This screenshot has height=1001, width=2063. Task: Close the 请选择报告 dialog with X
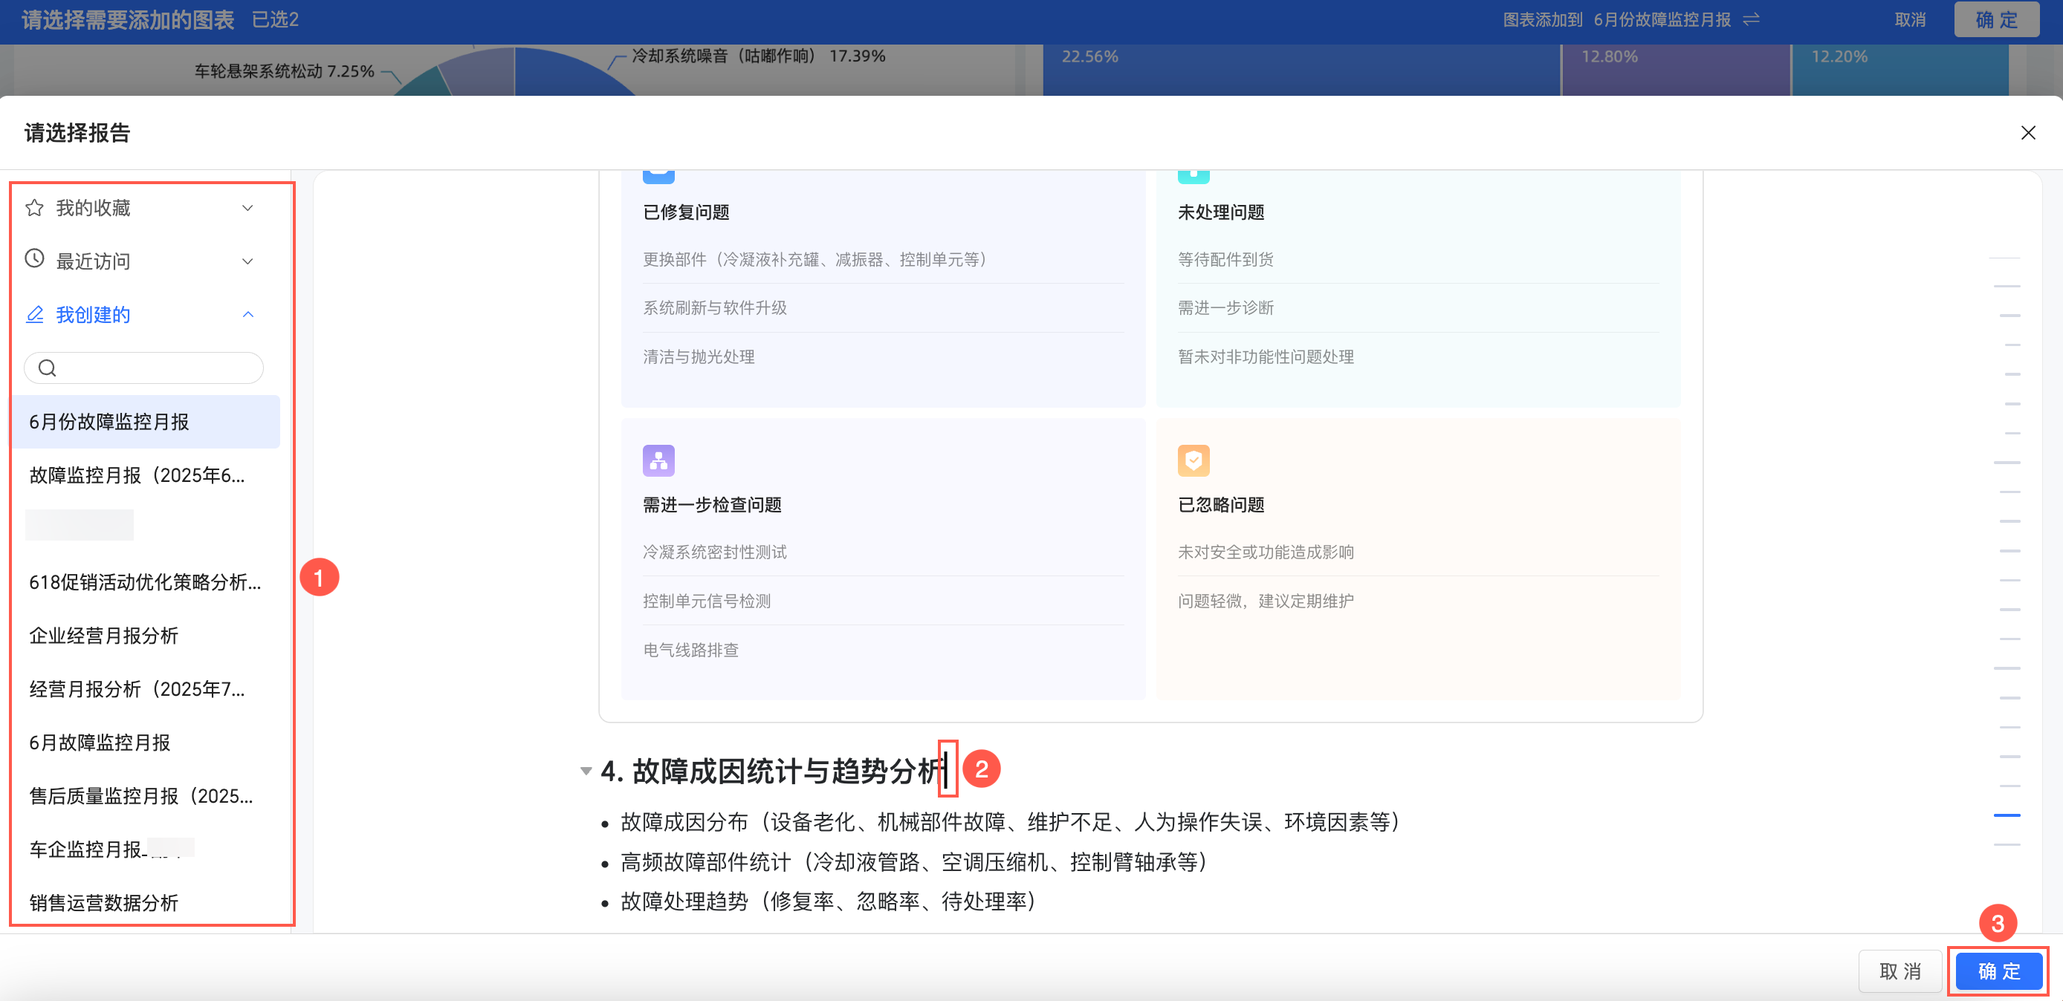[2028, 133]
